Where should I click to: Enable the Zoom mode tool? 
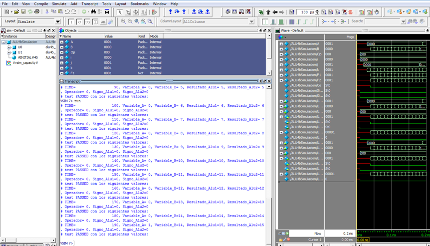click(x=128, y=12)
